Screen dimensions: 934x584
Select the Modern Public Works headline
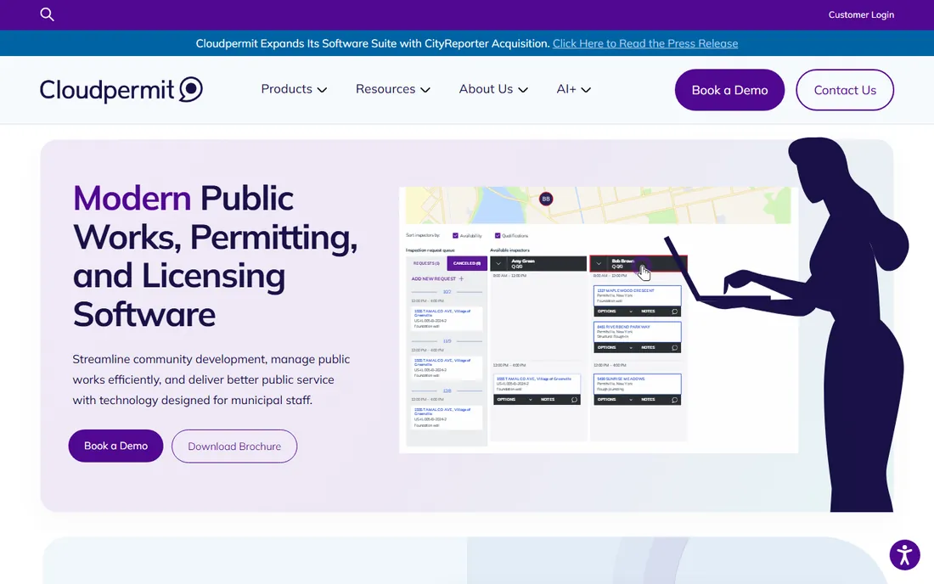click(215, 256)
